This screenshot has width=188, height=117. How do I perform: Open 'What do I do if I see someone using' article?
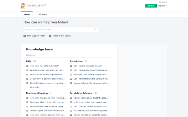tap(48, 106)
